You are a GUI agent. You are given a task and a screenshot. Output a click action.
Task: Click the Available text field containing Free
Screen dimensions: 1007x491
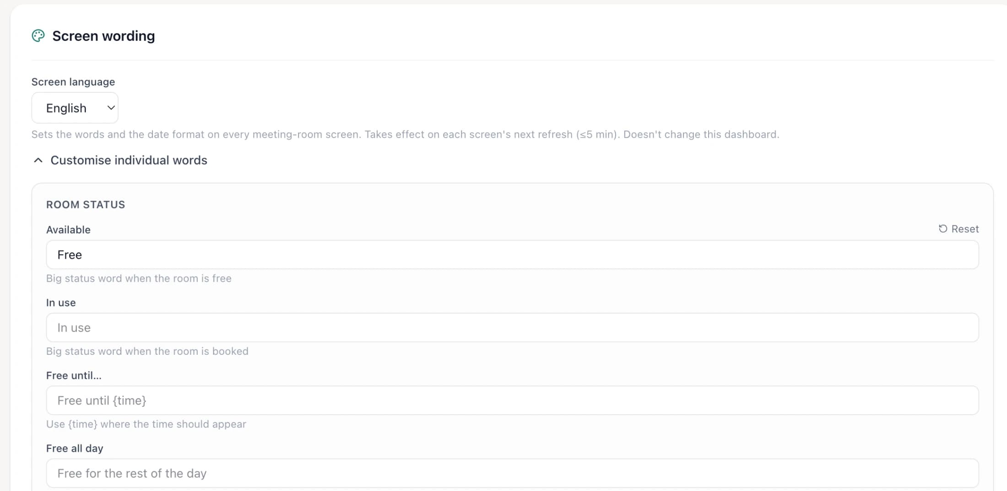click(512, 255)
